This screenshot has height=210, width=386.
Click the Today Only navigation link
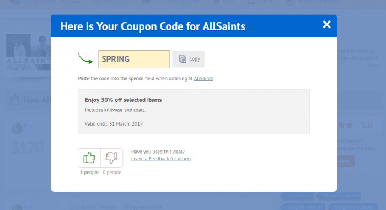pyautogui.click(x=117, y=2)
